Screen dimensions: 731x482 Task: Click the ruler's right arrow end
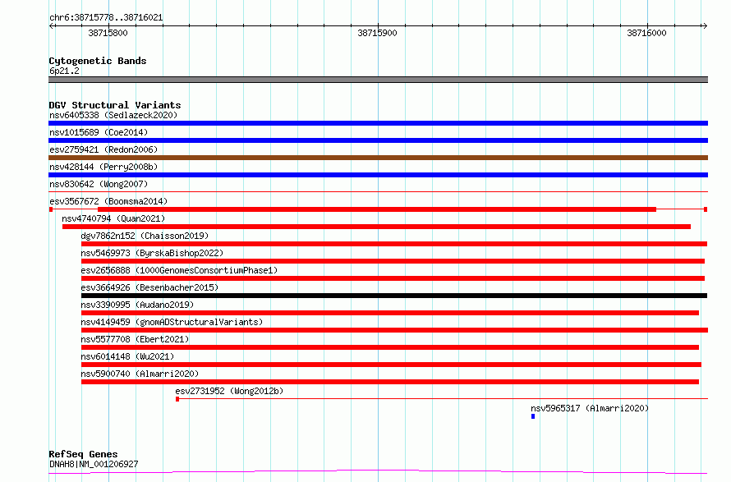point(705,26)
